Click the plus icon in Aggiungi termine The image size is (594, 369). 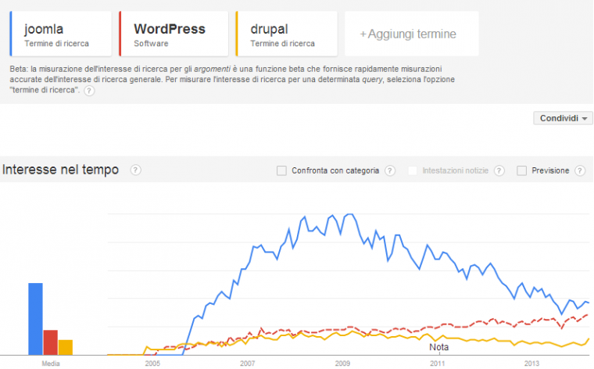(x=363, y=34)
